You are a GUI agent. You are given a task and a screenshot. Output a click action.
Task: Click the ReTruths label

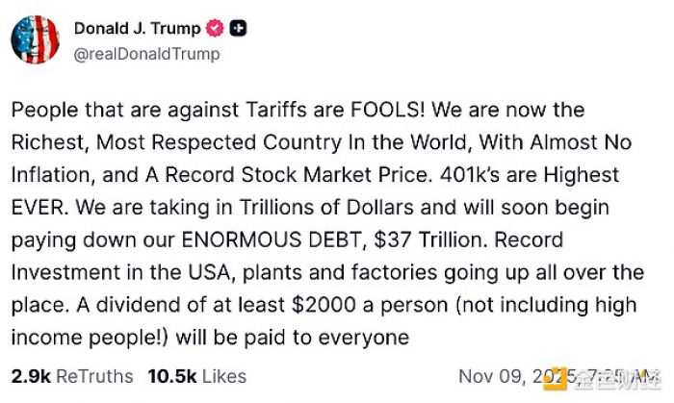pyautogui.click(x=89, y=376)
